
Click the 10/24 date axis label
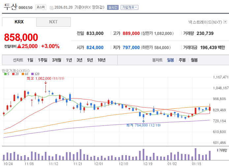click(8, 164)
